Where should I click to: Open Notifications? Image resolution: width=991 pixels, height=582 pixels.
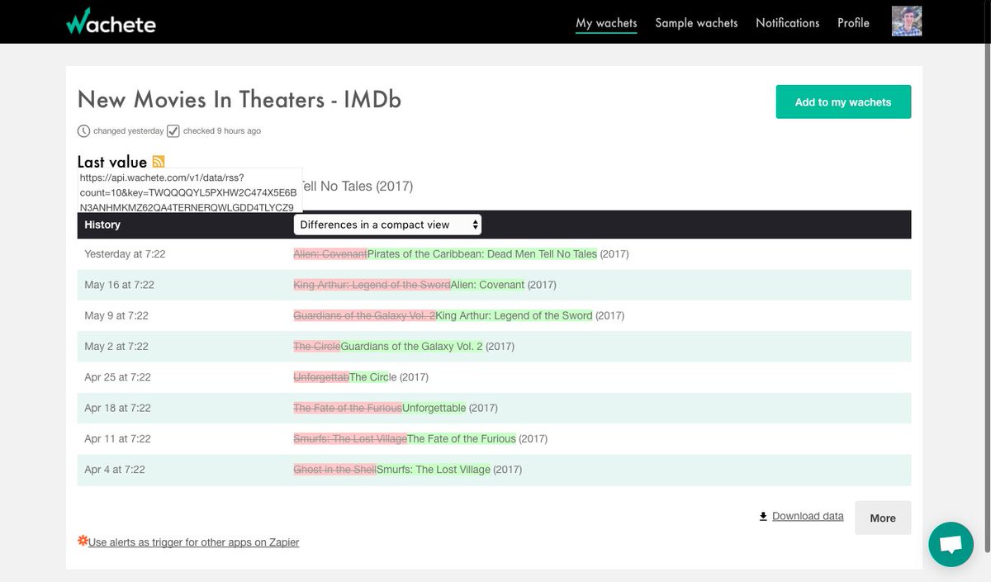788,23
